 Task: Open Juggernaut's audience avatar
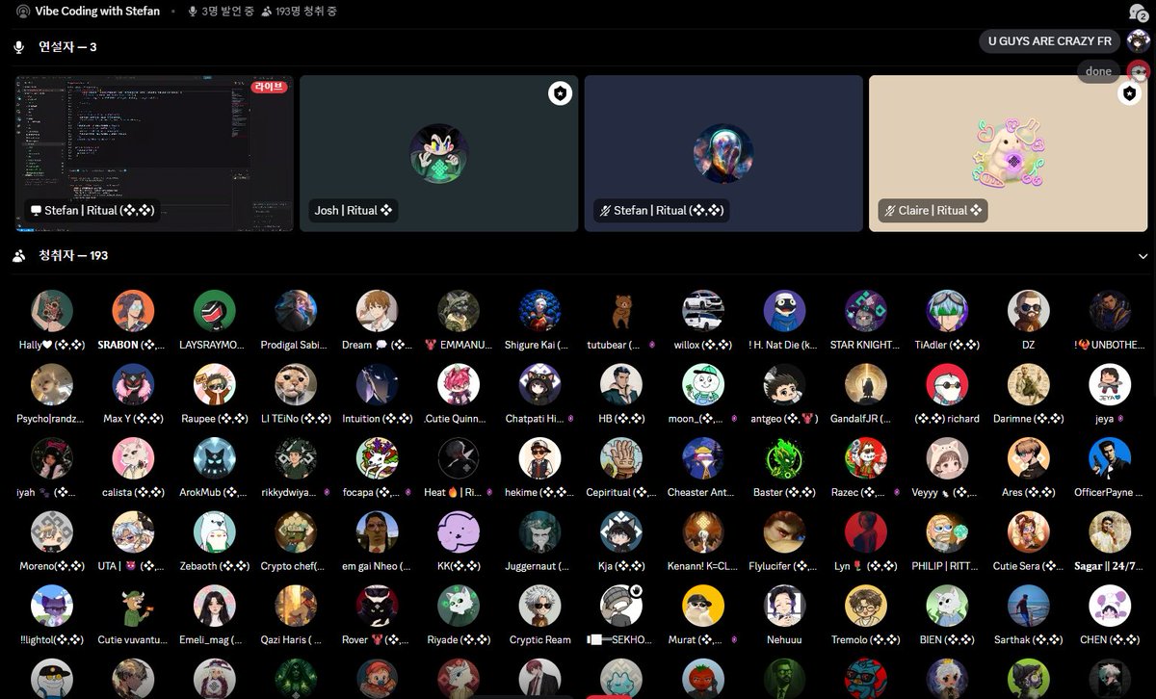pyautogui.click(x=539, y=532)
